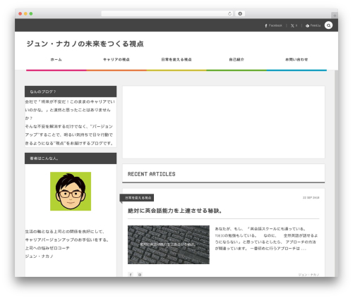Open the Feedly link in top bar
Image resolution: width=353 pixels, height=298 pixels.
[313, 25]
